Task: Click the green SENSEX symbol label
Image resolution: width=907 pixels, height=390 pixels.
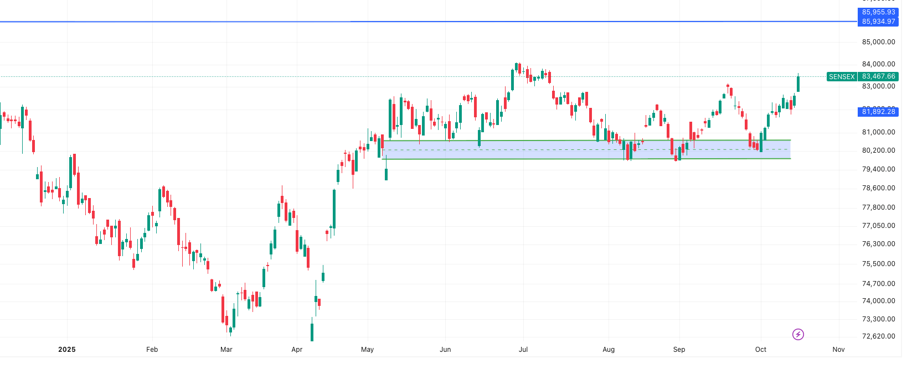Action: pos(842,77)
